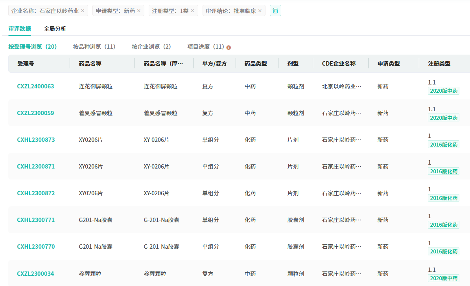Open acceptance number CXZL2300034
The image size is (470, 286).
35,274
